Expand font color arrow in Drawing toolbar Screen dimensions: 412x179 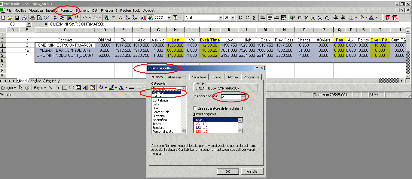tap(126, 88)
